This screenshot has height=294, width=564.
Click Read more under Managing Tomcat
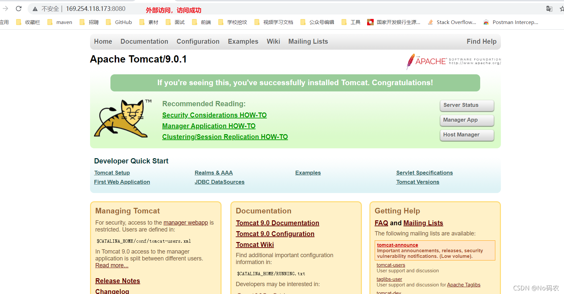(x=112, y=265)
